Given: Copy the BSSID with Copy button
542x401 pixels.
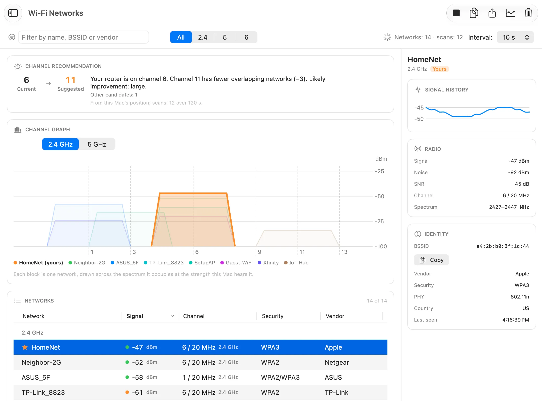Looking at the screenshot, I should tap(431, 260).
